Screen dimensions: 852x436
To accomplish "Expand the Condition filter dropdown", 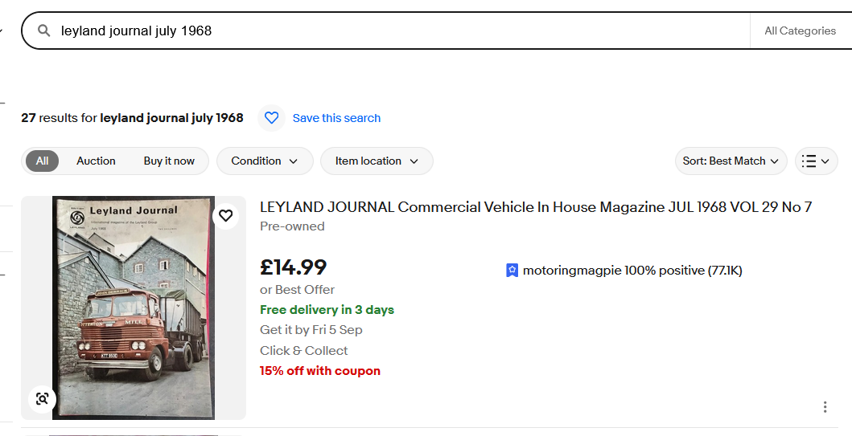I will [265, 161].
